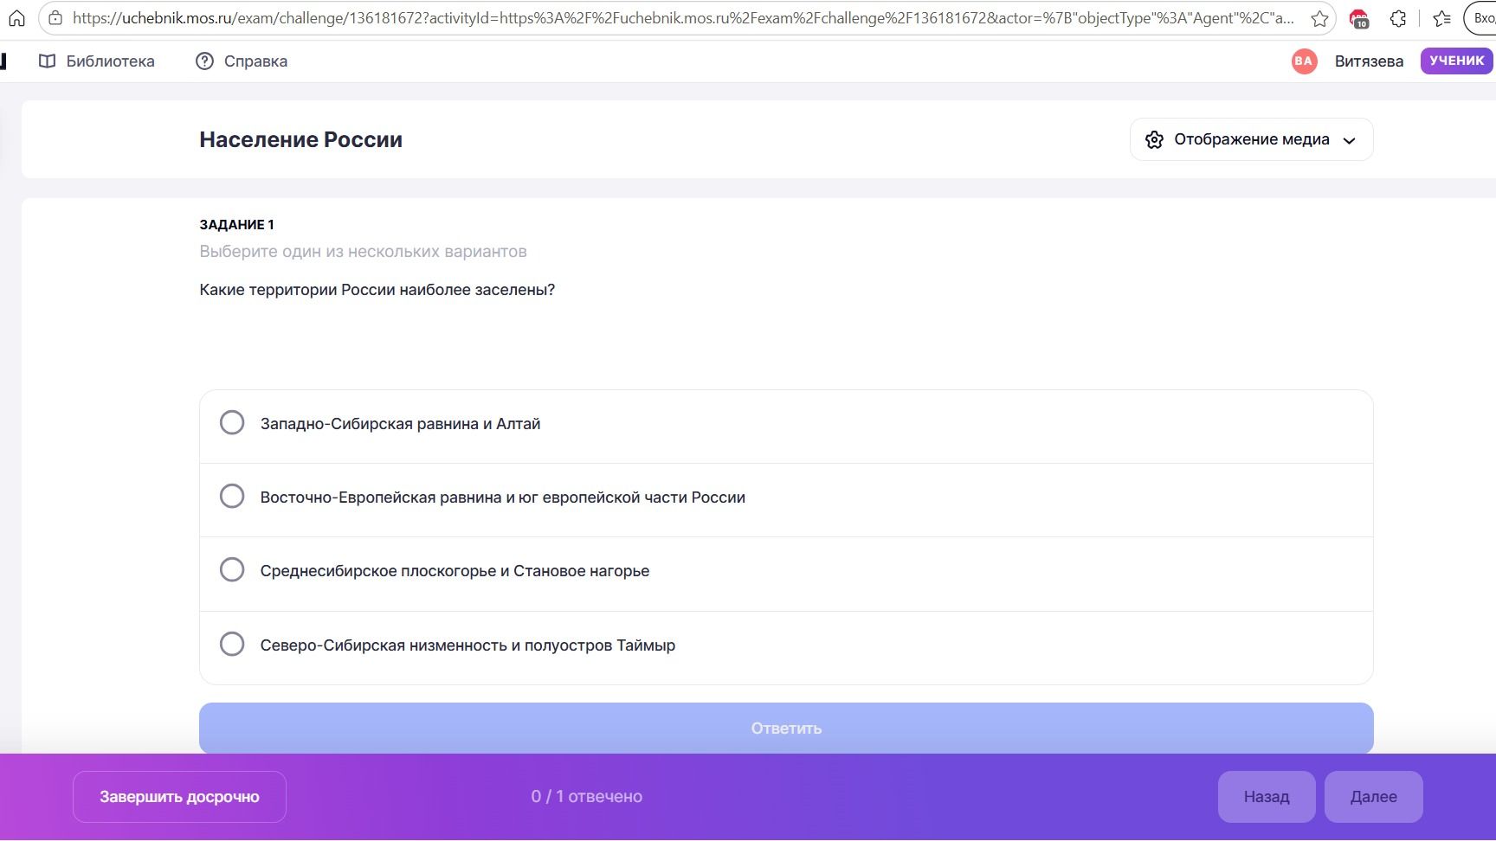Viewport: 1496px width, 841px height.
Task: Open the favorites list icon
Action: (x=1441, y=18)
